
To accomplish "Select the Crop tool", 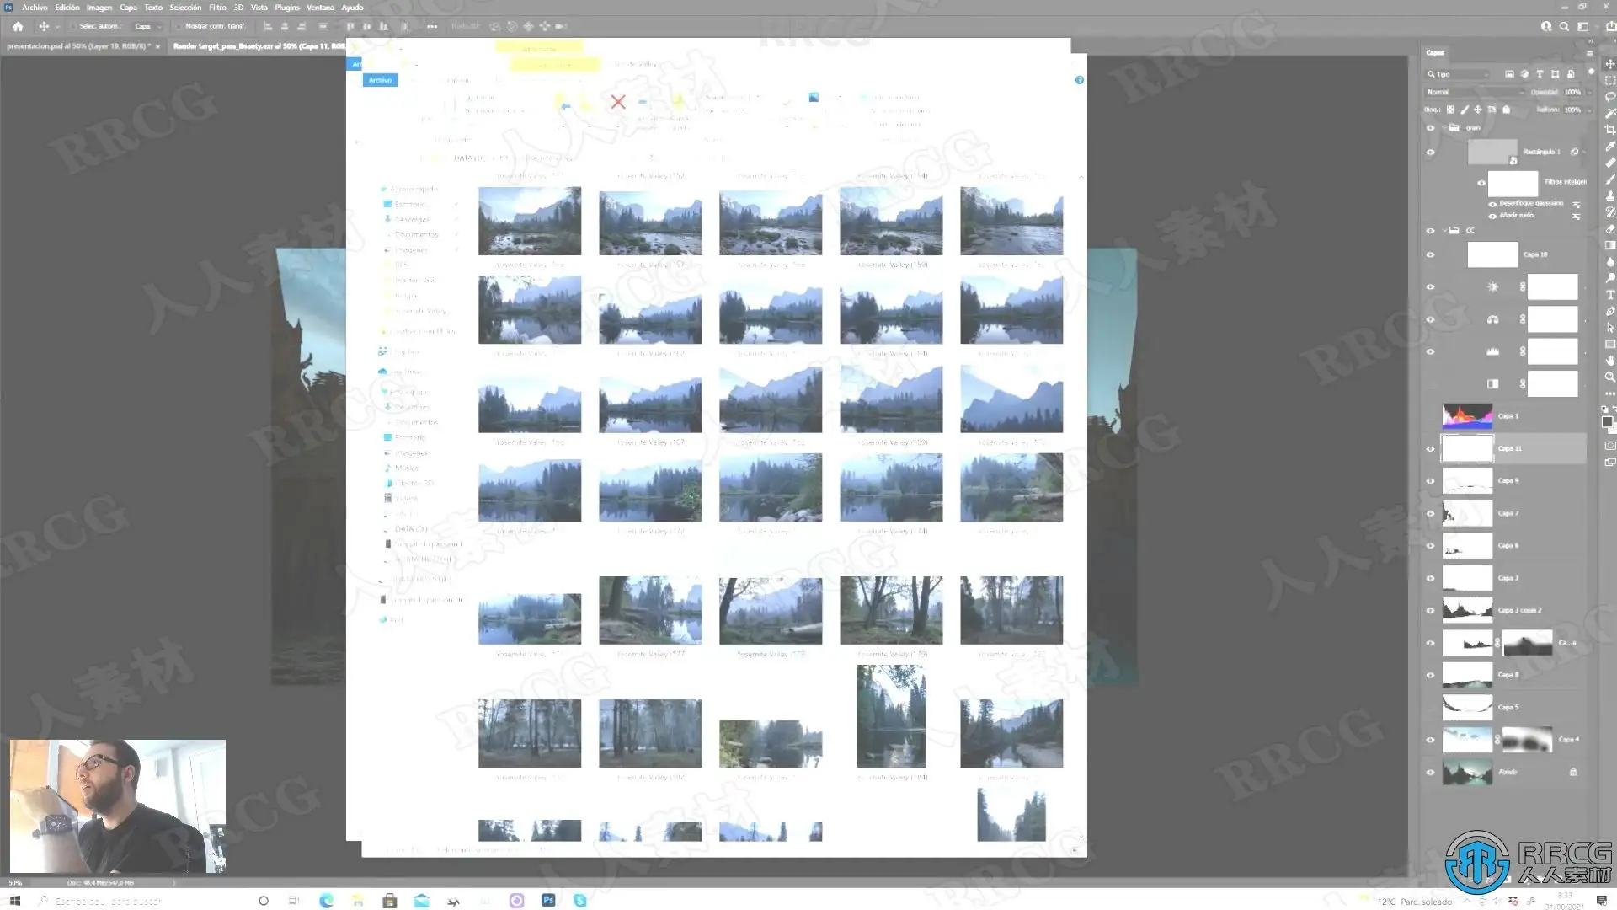I will 1609,130.
